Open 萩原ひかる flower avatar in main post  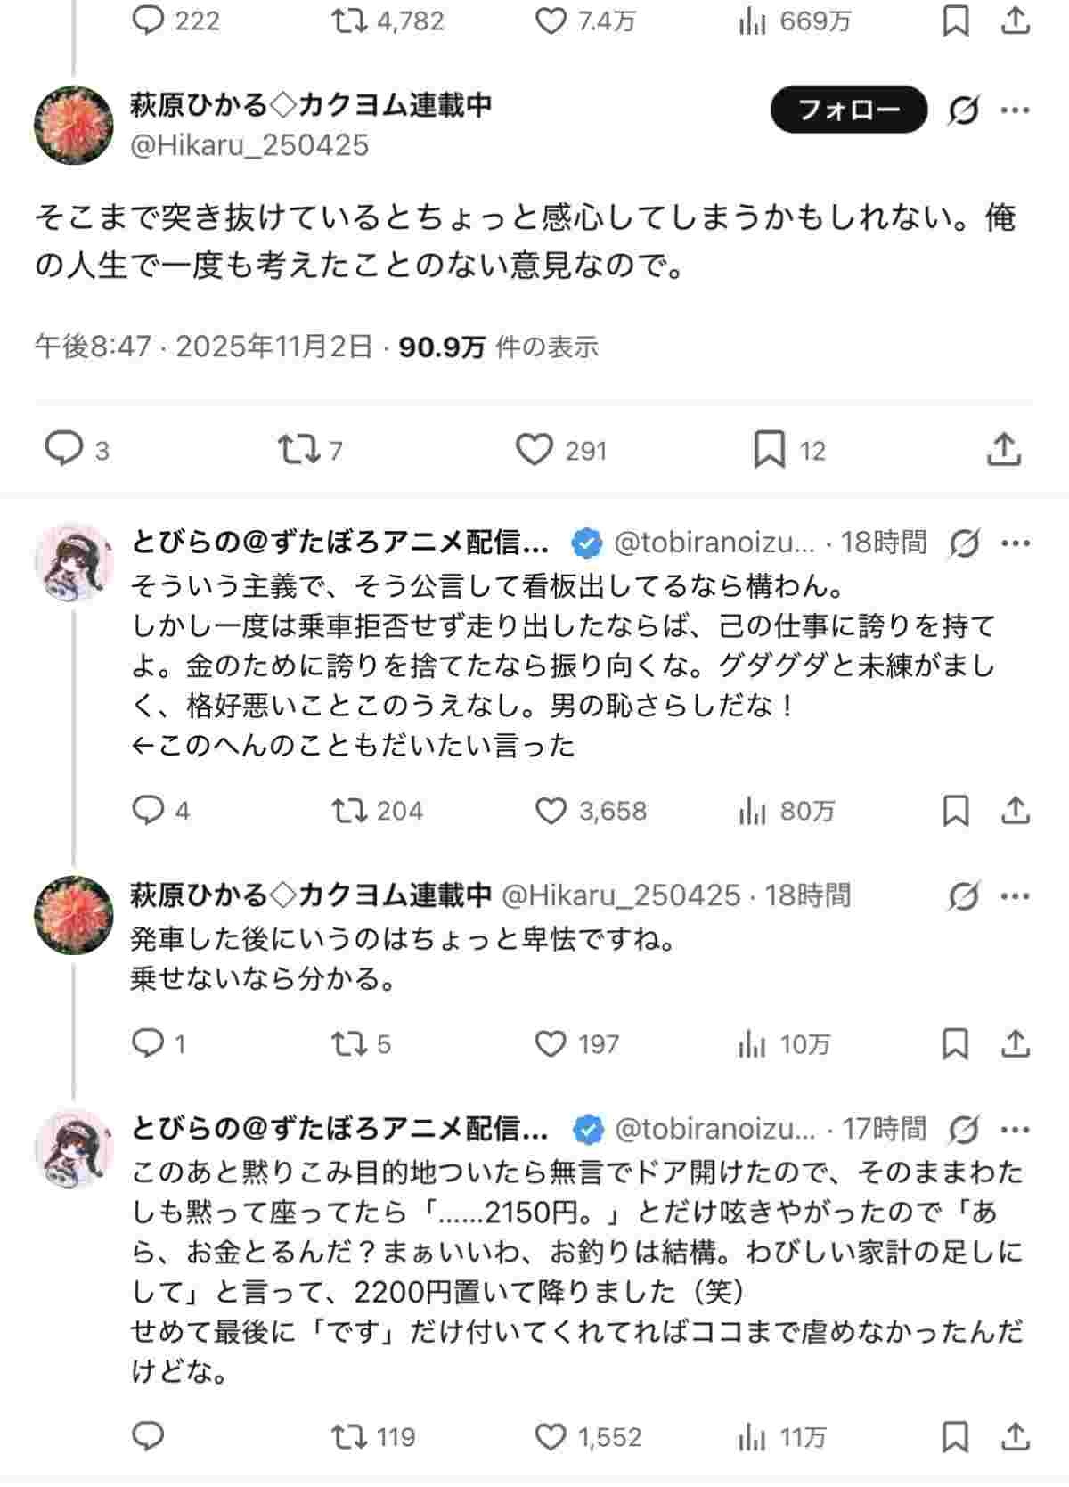click(74, 125)
